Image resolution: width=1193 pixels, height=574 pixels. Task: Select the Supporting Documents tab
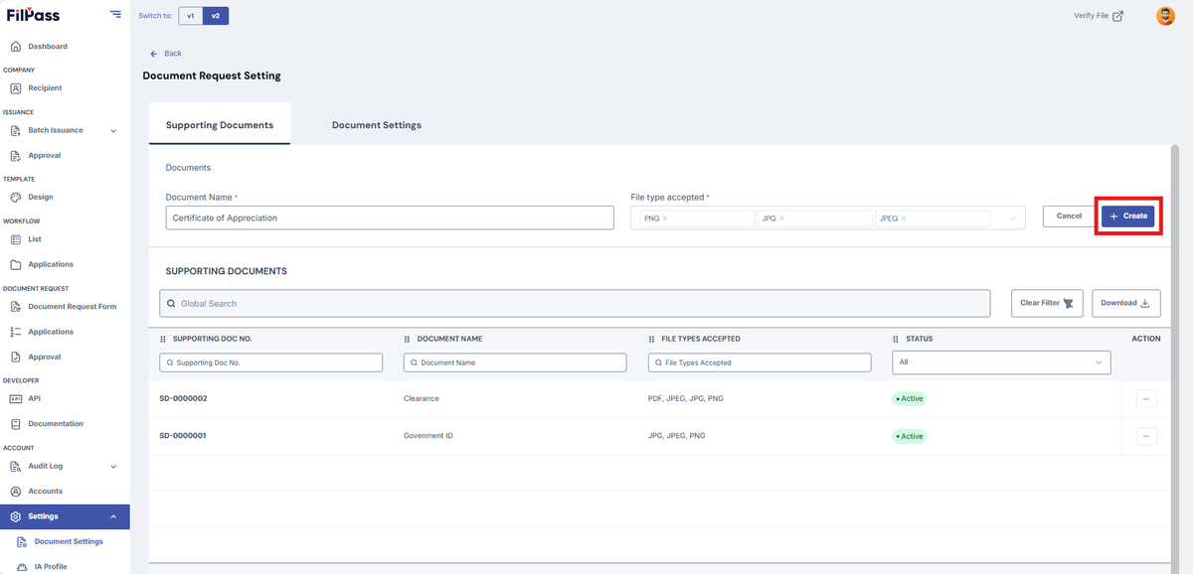(x=220, y=125)
